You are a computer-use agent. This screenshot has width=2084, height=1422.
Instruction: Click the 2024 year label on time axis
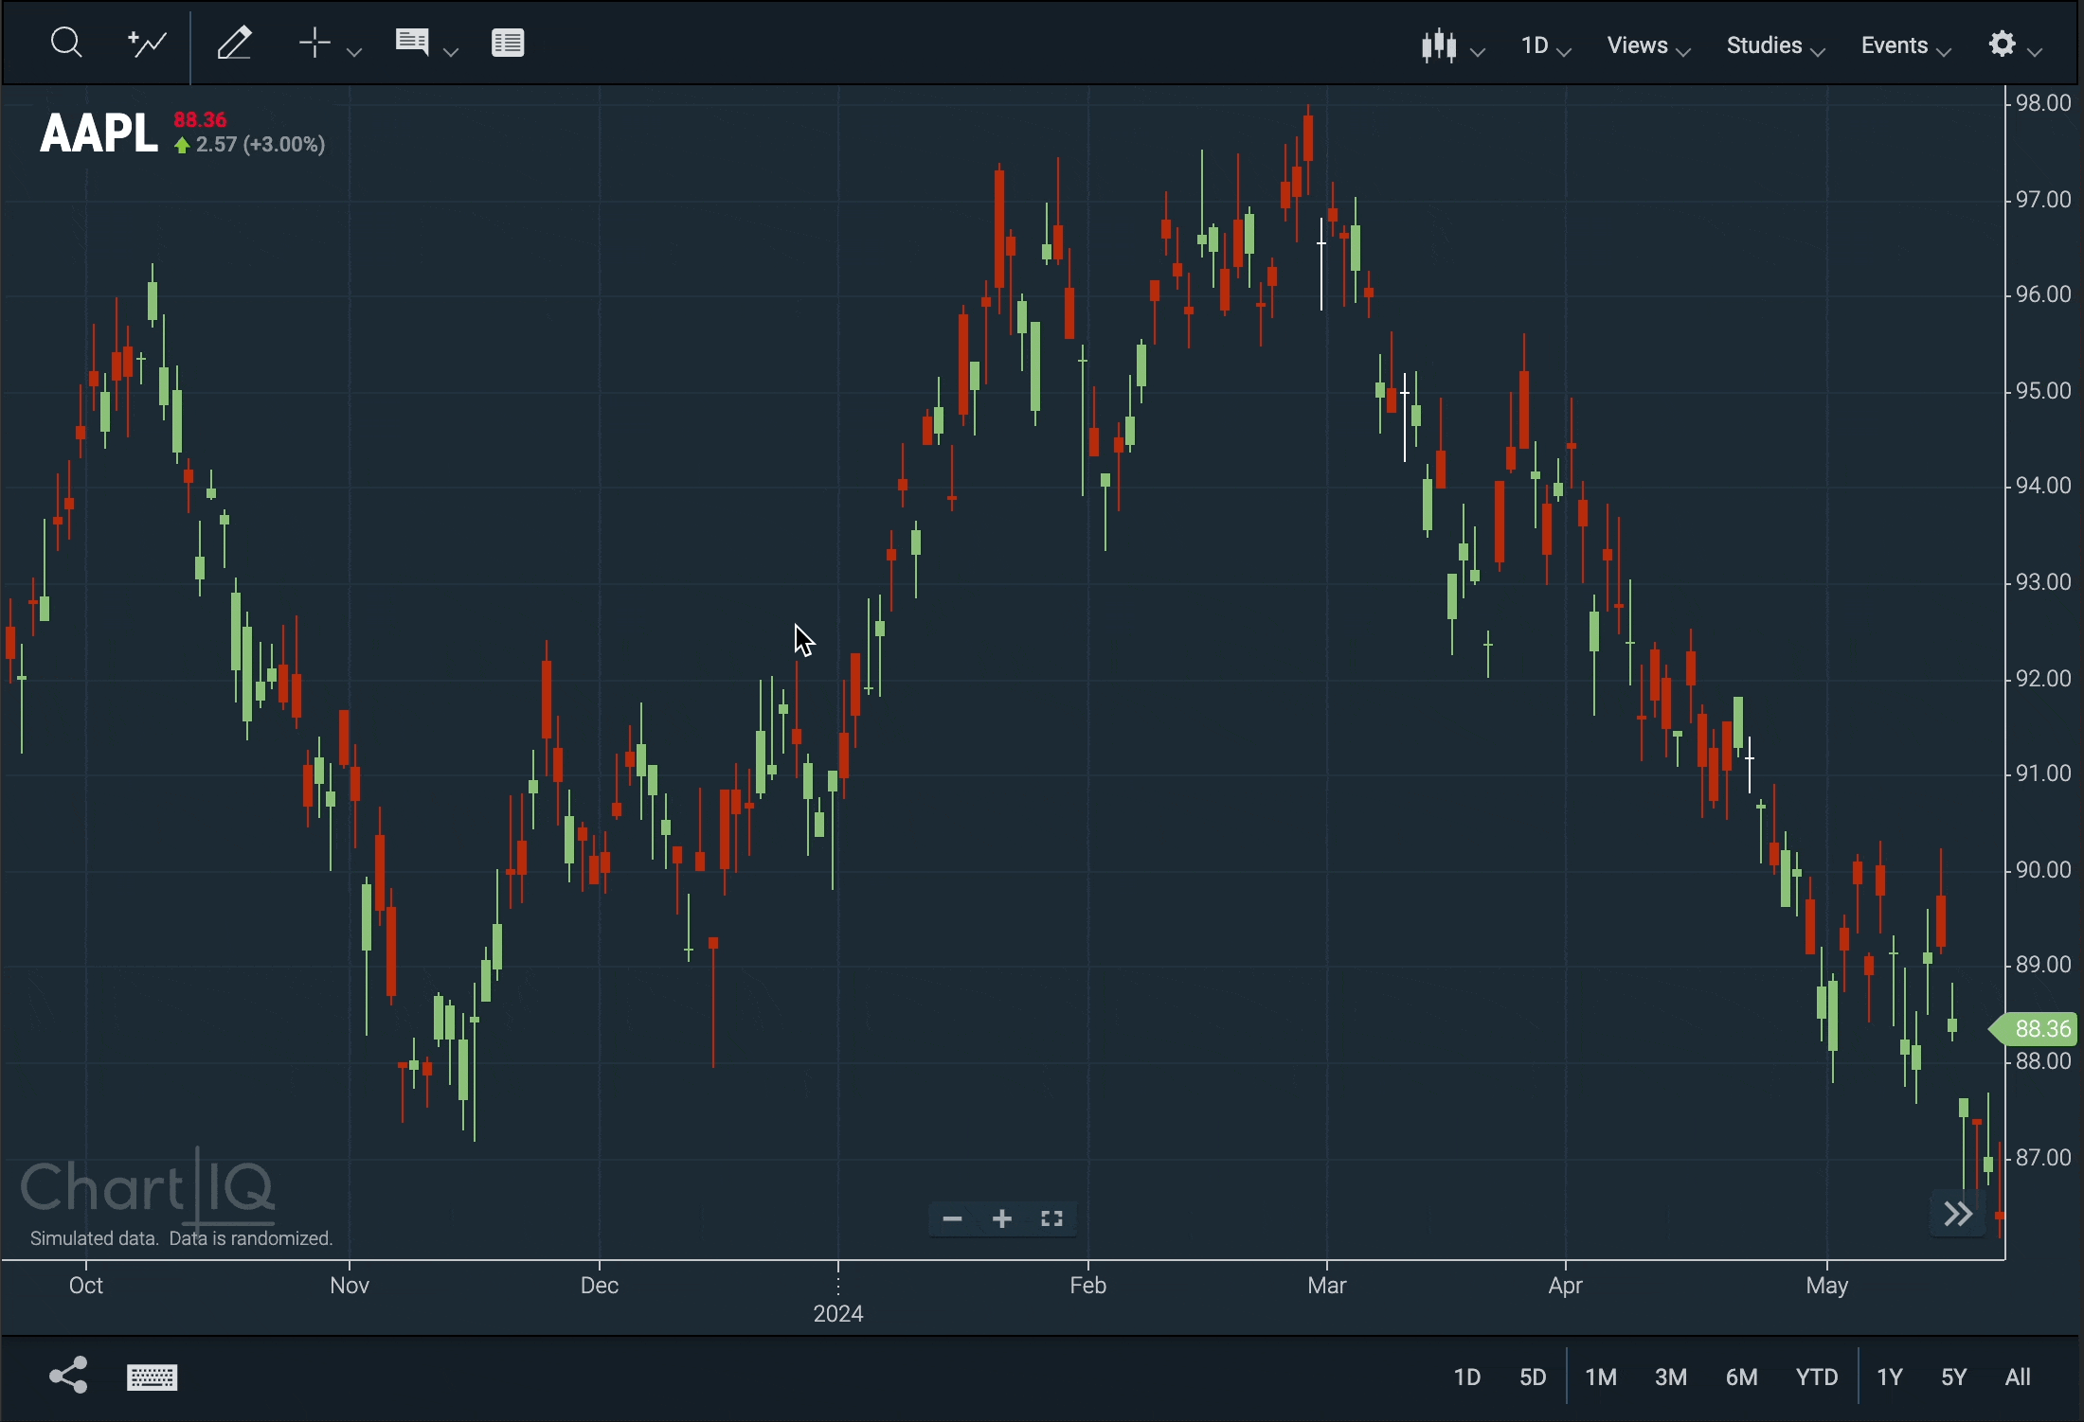(838, 1314)
